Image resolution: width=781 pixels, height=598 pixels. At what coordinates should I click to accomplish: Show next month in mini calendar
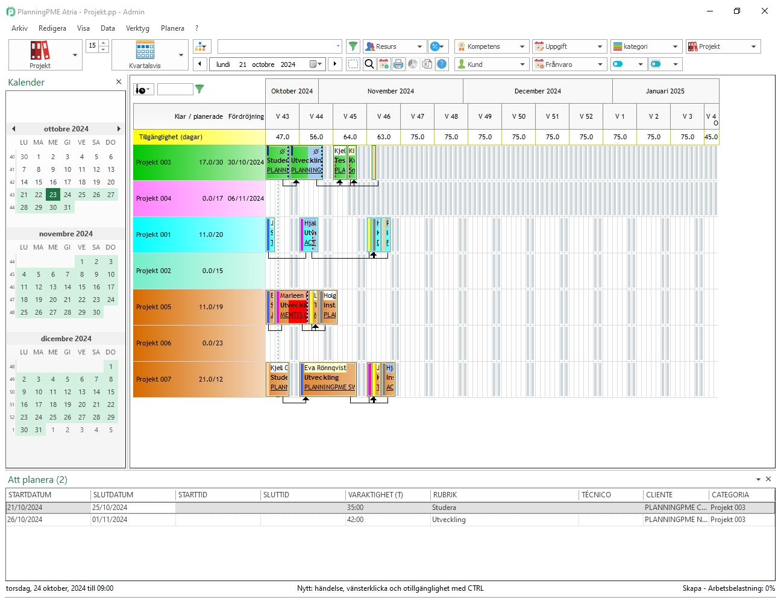point(119,128)
